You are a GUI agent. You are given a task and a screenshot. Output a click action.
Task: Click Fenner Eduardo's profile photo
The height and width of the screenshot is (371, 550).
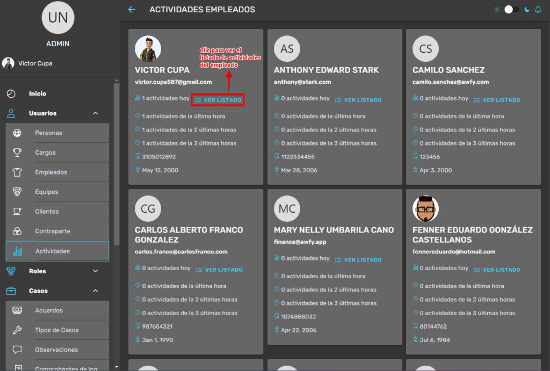(x=425, y=208)
